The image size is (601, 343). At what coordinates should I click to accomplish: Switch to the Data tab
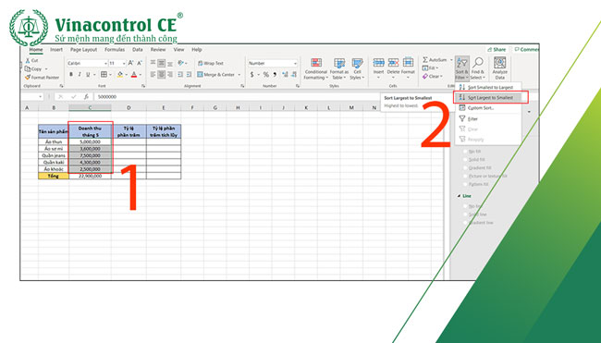137,50
